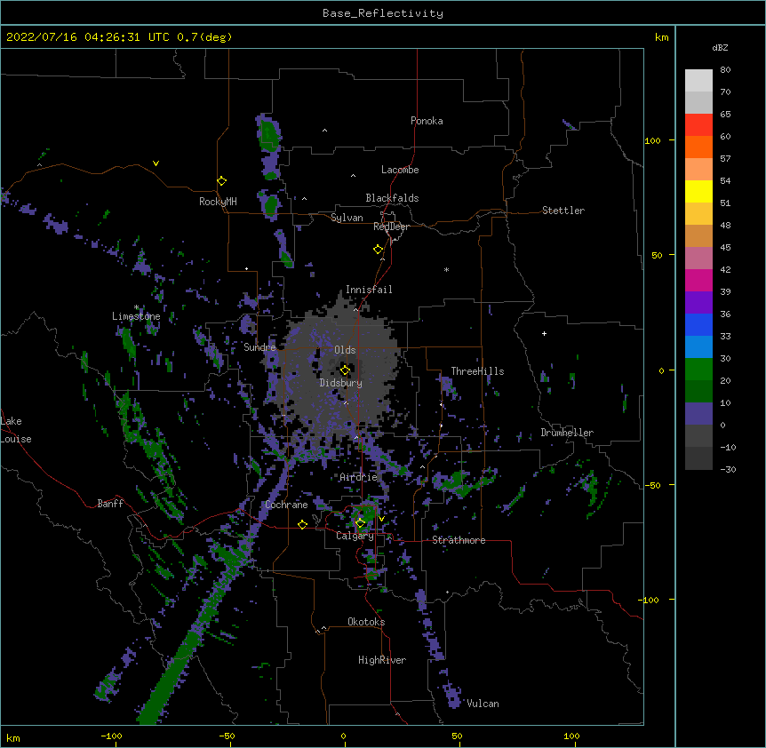Click the Sundre town label
Image resolution: width=766 pixels, height=748 pixels.
259,347
